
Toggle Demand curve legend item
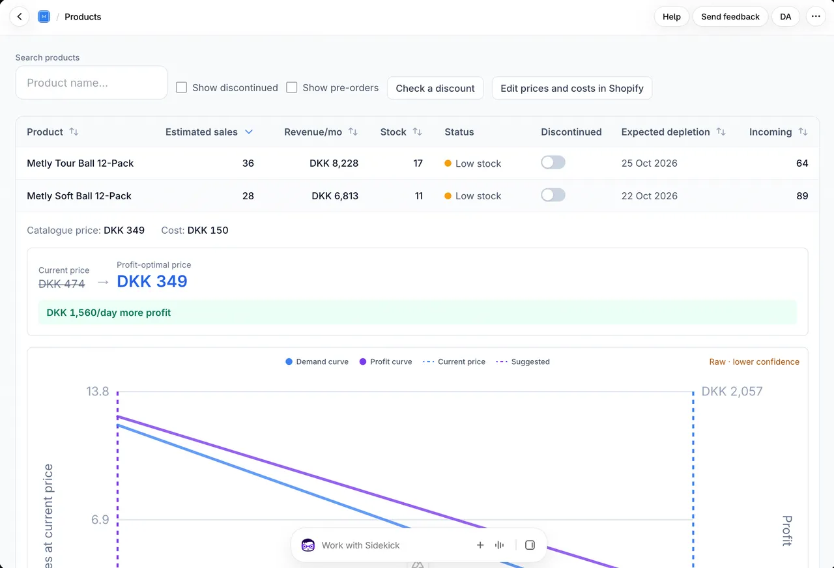click(317, 362)
